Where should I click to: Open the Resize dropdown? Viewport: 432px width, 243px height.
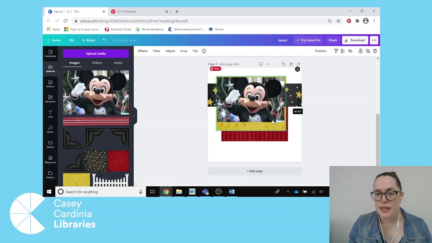click(89, 40)
